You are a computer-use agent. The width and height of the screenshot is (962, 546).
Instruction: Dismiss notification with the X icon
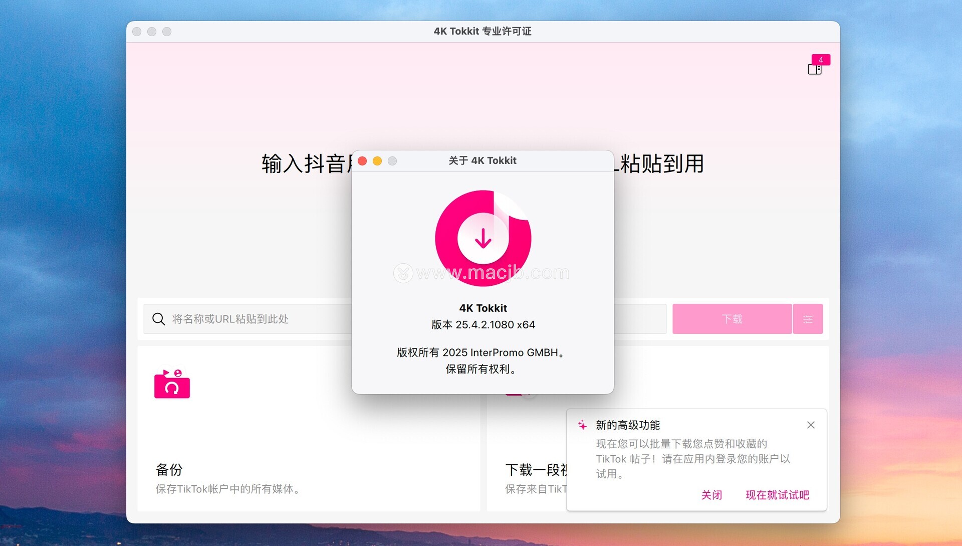[811, 425]
